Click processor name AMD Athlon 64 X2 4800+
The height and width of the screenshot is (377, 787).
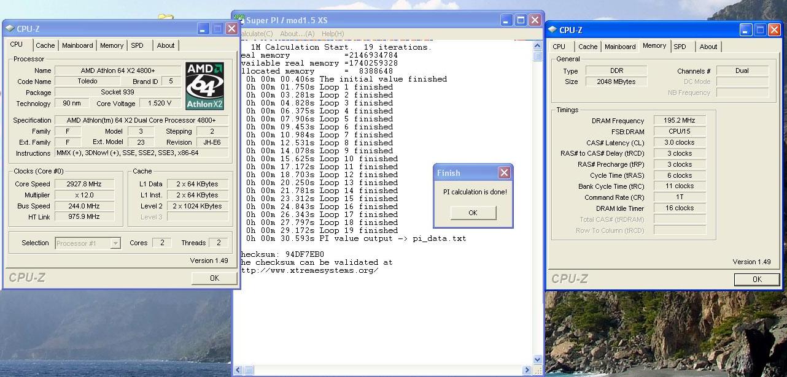tap(118, 70)
